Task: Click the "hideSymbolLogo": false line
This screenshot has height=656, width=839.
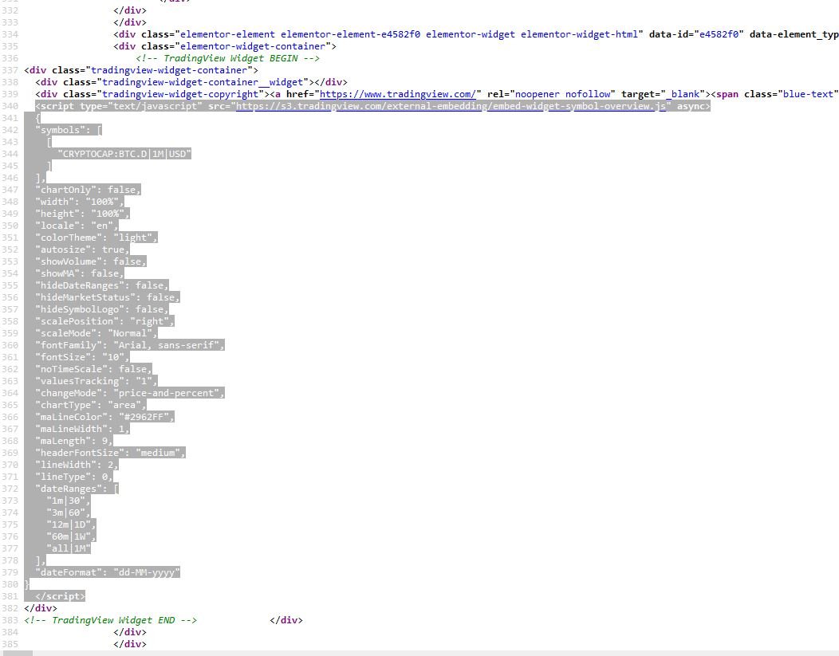Action: pyautogui.click(x=101, y=309)
